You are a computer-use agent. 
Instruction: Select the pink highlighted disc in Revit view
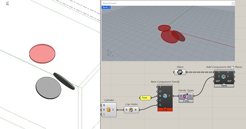(42, 54)
